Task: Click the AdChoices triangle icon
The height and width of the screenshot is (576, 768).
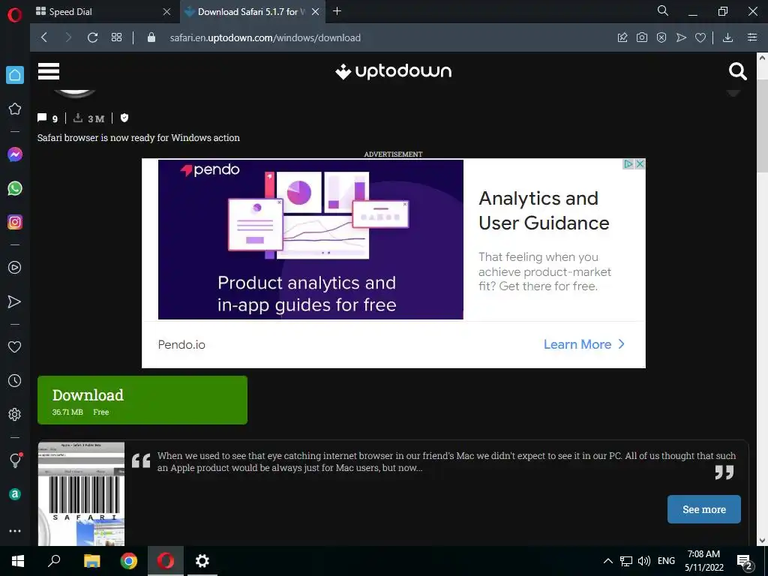Action: tap(628, 164)
